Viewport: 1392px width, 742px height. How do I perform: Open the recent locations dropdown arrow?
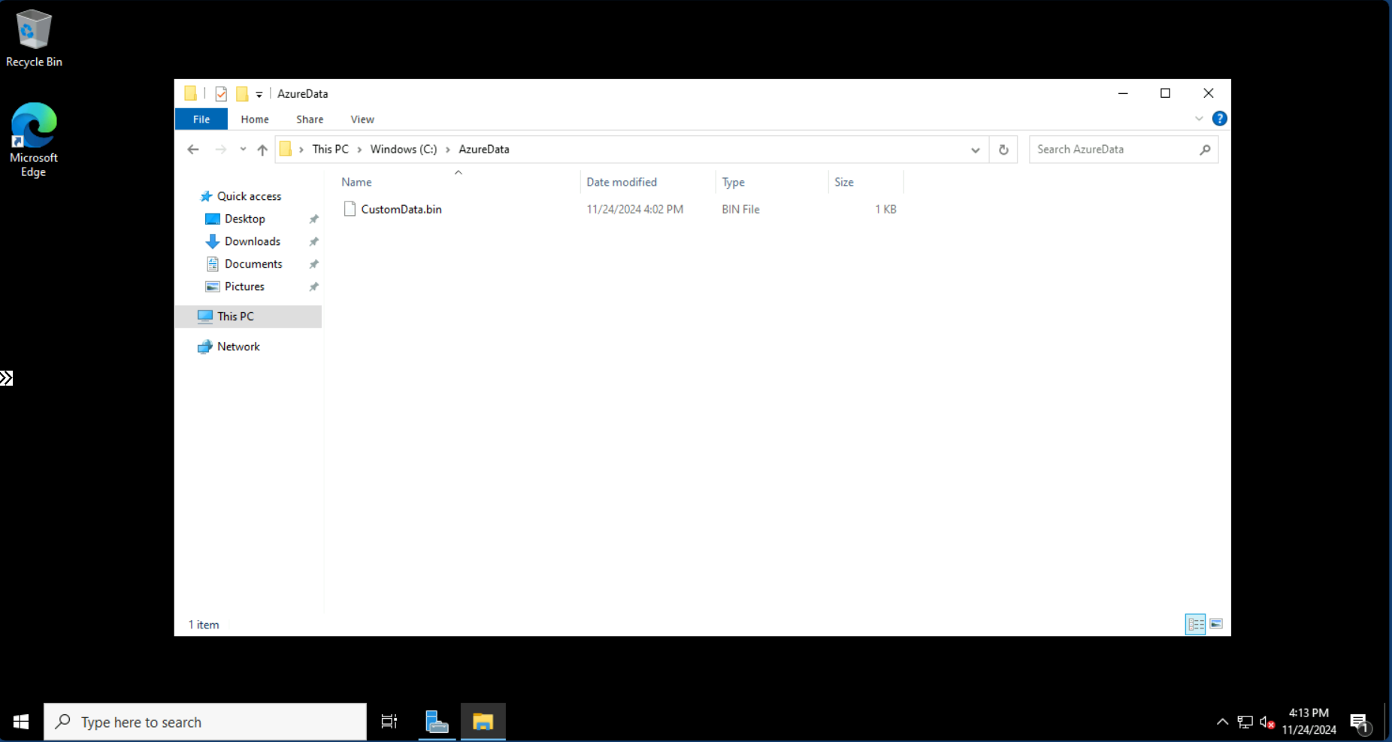point(243,150)
